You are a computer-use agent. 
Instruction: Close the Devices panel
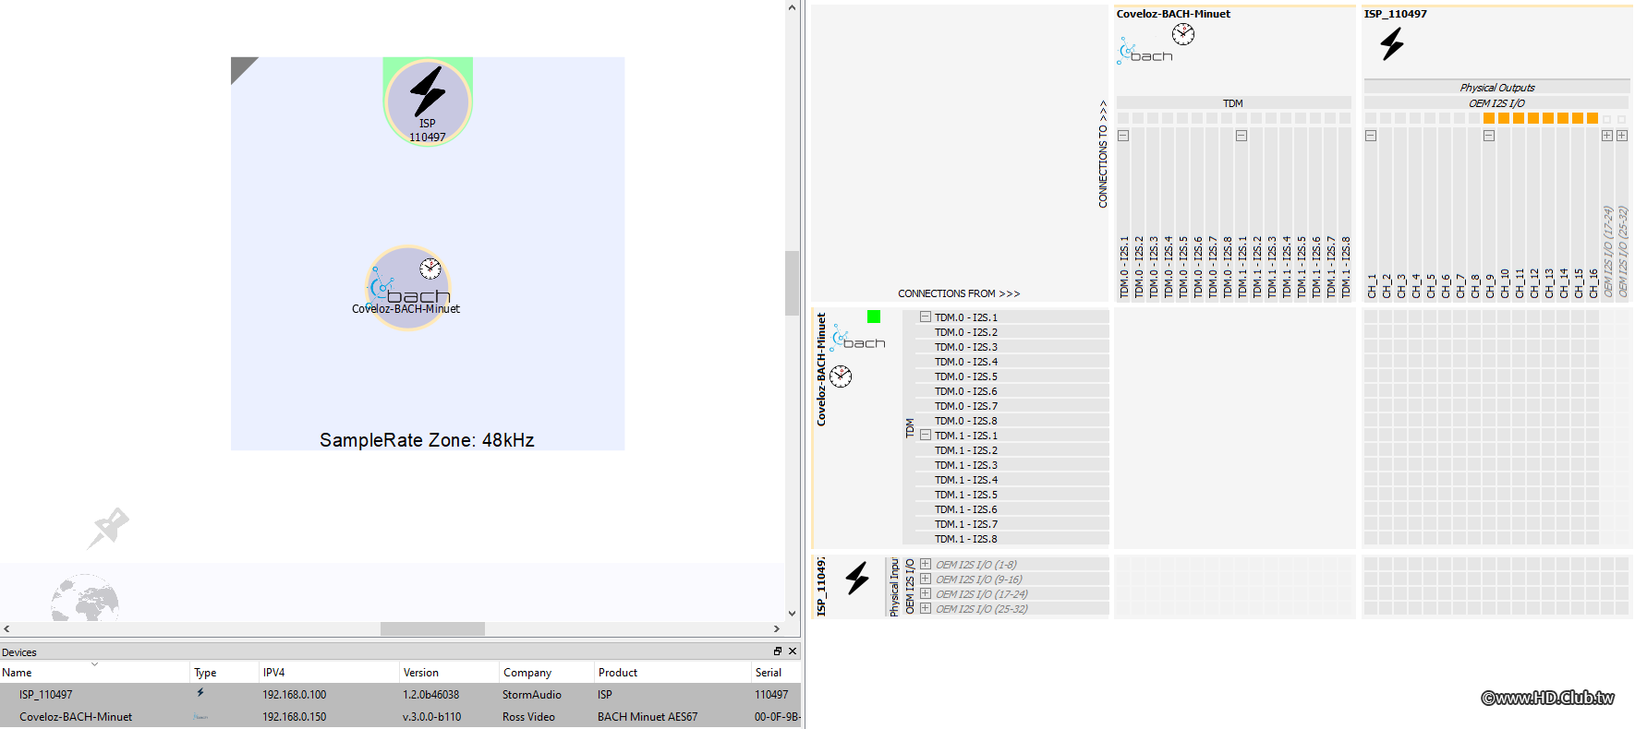[793, 651]
